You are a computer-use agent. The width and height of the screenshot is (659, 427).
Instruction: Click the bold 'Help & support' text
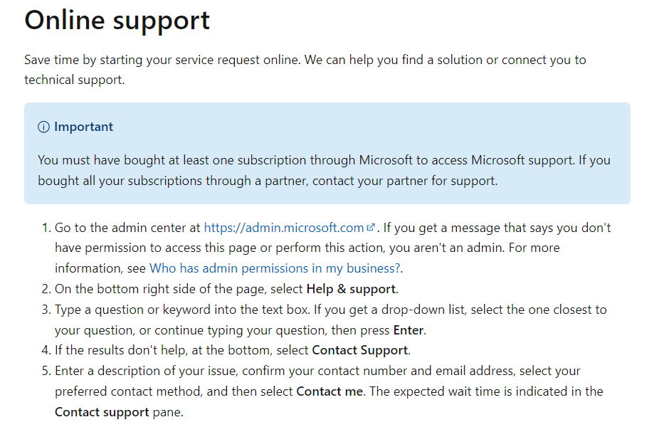pos(351,289)
